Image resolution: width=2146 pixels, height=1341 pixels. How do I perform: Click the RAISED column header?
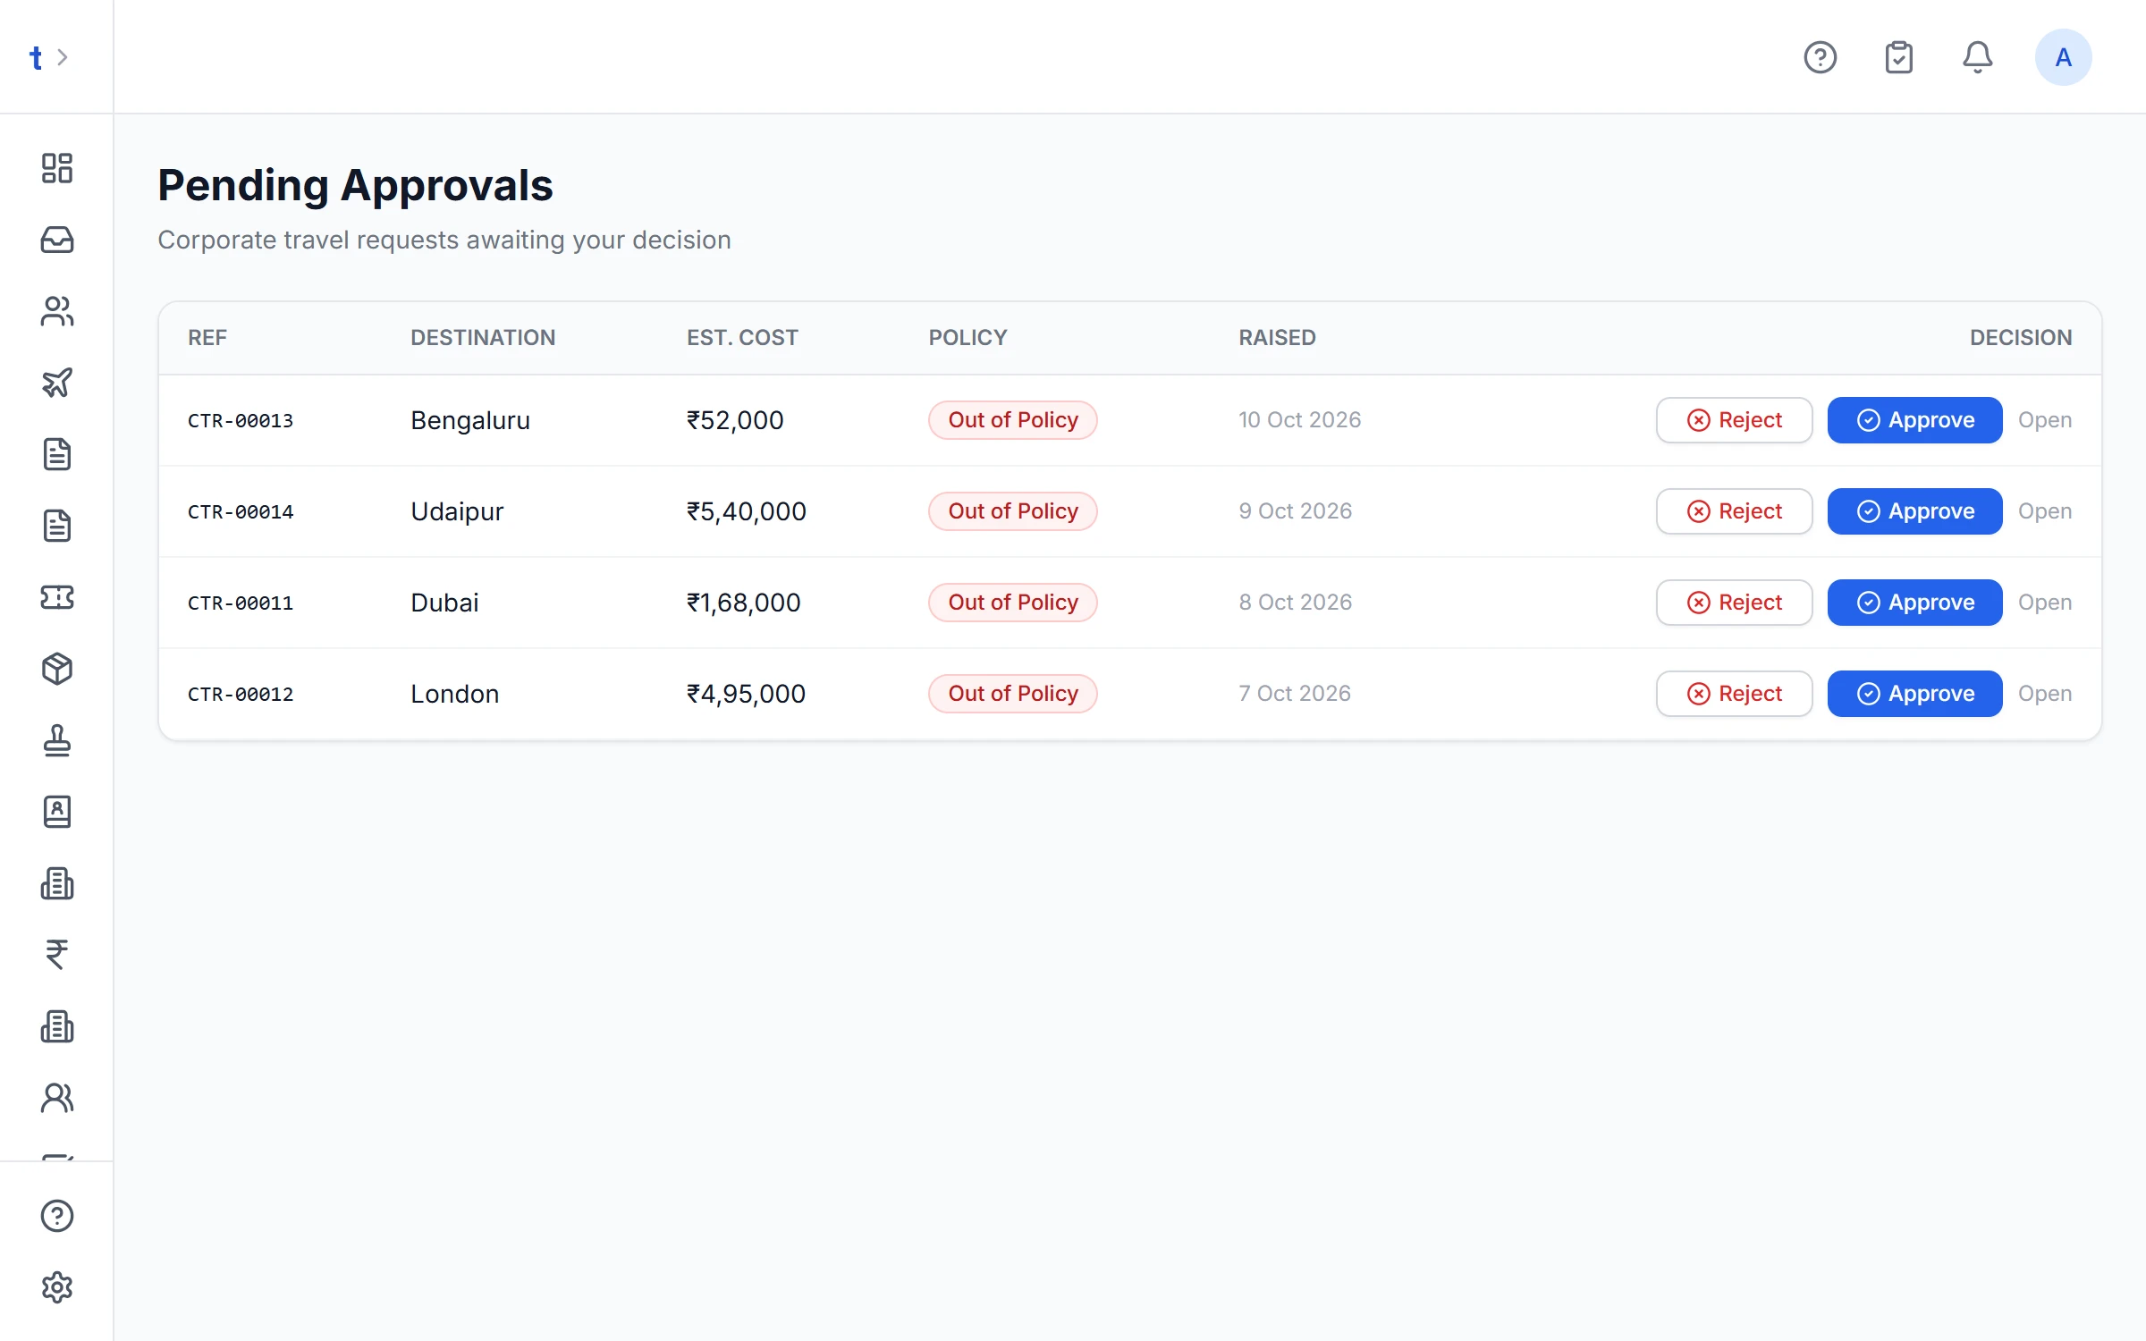coord(1277,338)
